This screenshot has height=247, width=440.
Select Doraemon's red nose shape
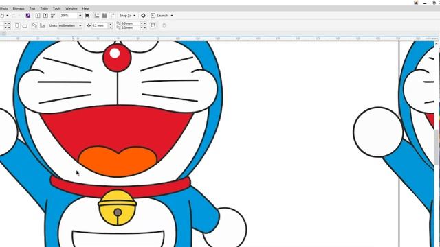click(x=117, y=58)
